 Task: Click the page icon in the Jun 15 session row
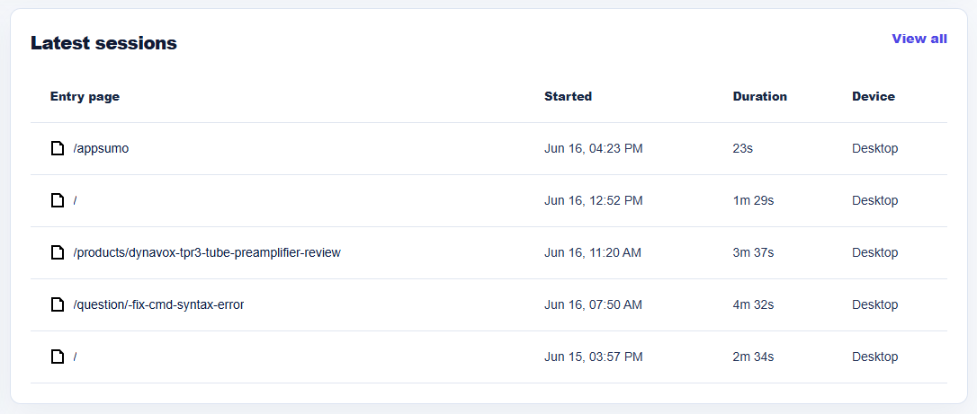(58, 357)
